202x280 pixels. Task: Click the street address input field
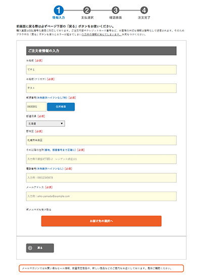pyautogui.click(x=102, y=159)
